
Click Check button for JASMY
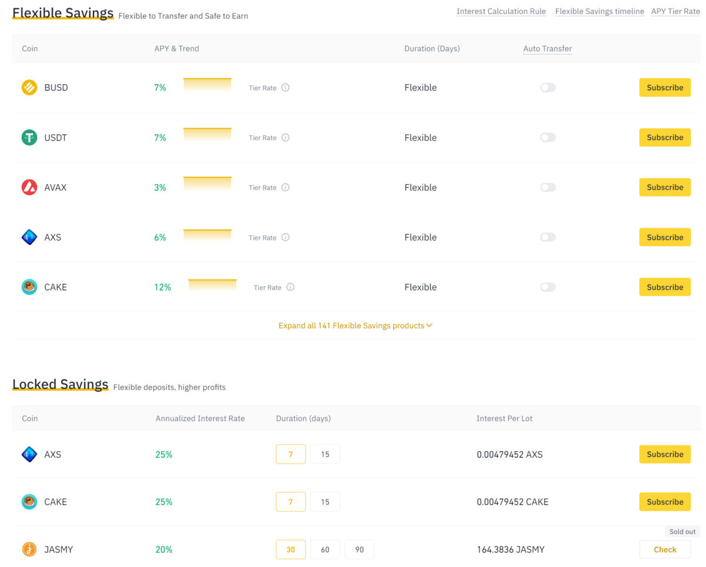point(665,549)
